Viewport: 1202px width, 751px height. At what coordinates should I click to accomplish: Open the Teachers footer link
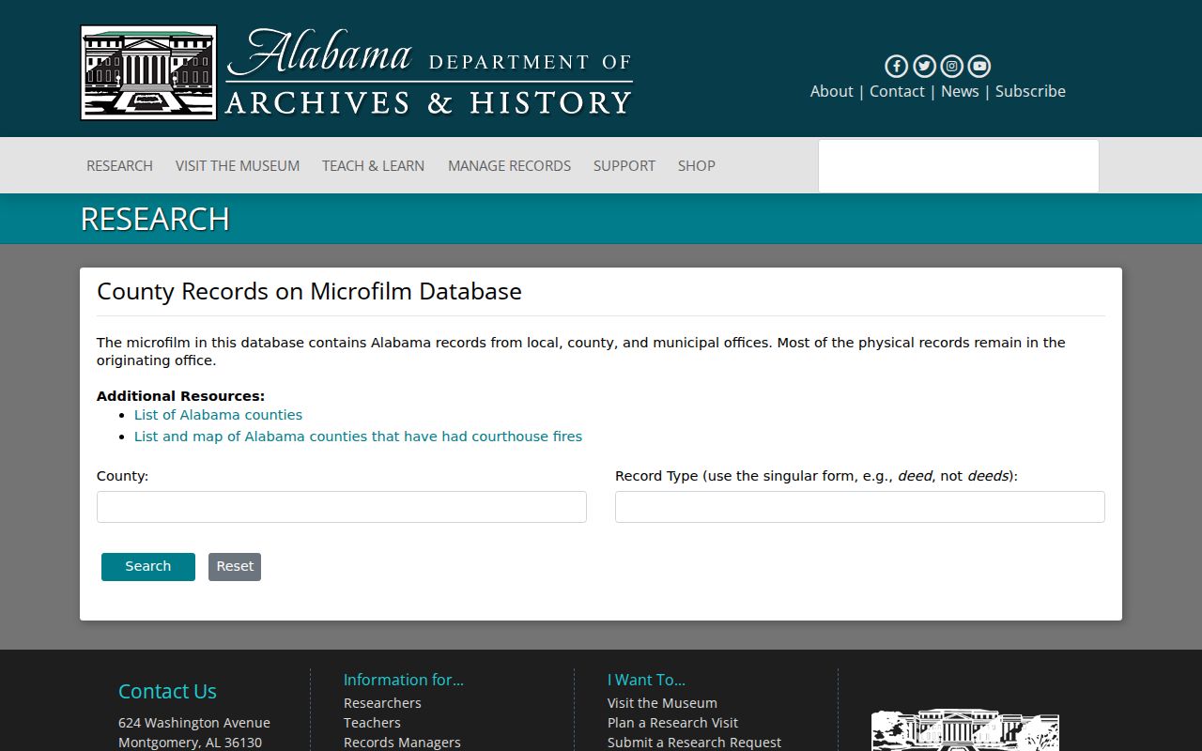pos(372,723)
